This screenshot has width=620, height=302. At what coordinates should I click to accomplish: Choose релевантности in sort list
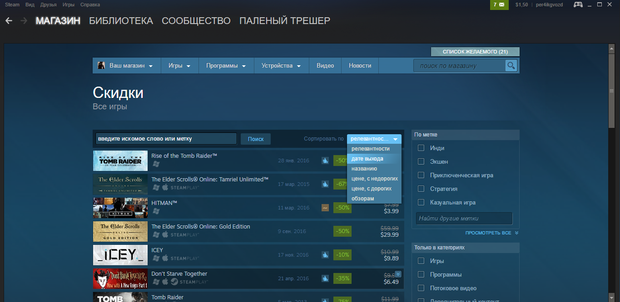[x=374, y=149]
